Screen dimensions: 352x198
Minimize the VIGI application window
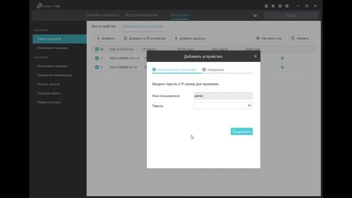point(298,6)
